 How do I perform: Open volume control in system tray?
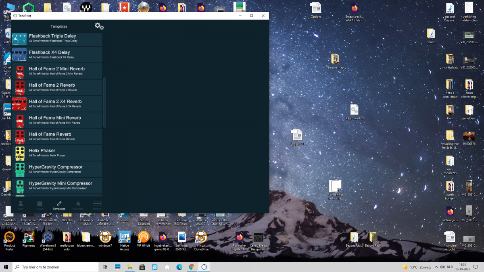click(x=442, y=267)
